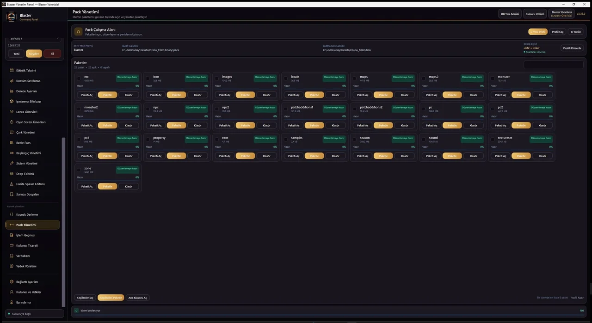
Task: Click the Sunucuya bağlı status text
Action: [x=21, y=314]
